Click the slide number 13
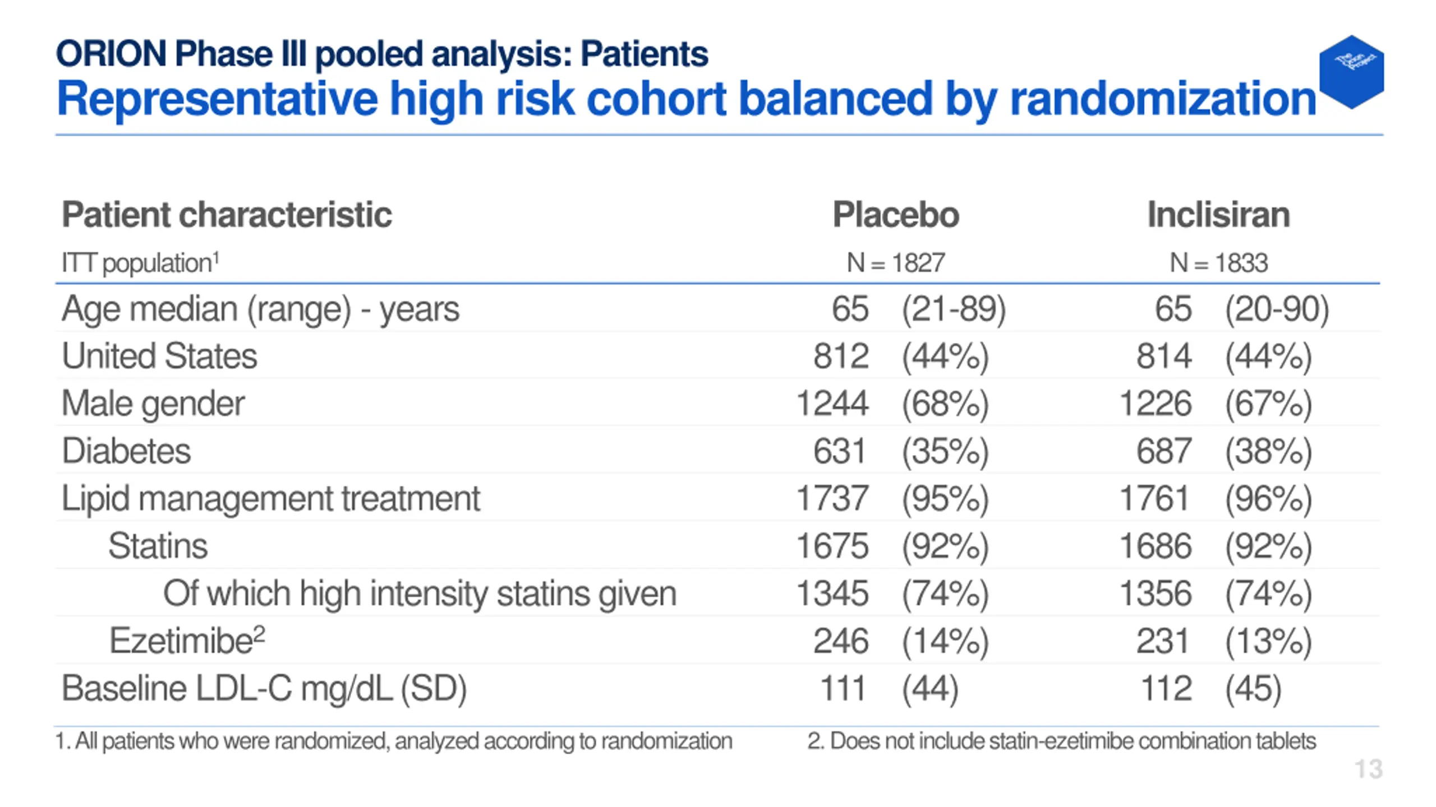This screenshot has width=1436, height=807. pyautogui.click(x=1369, y=769)
